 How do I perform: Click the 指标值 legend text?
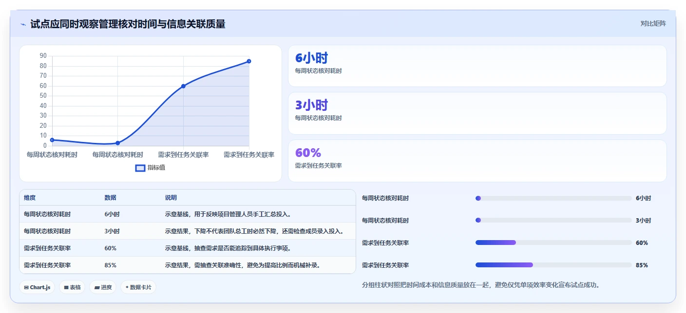click(x=156, y=168)
